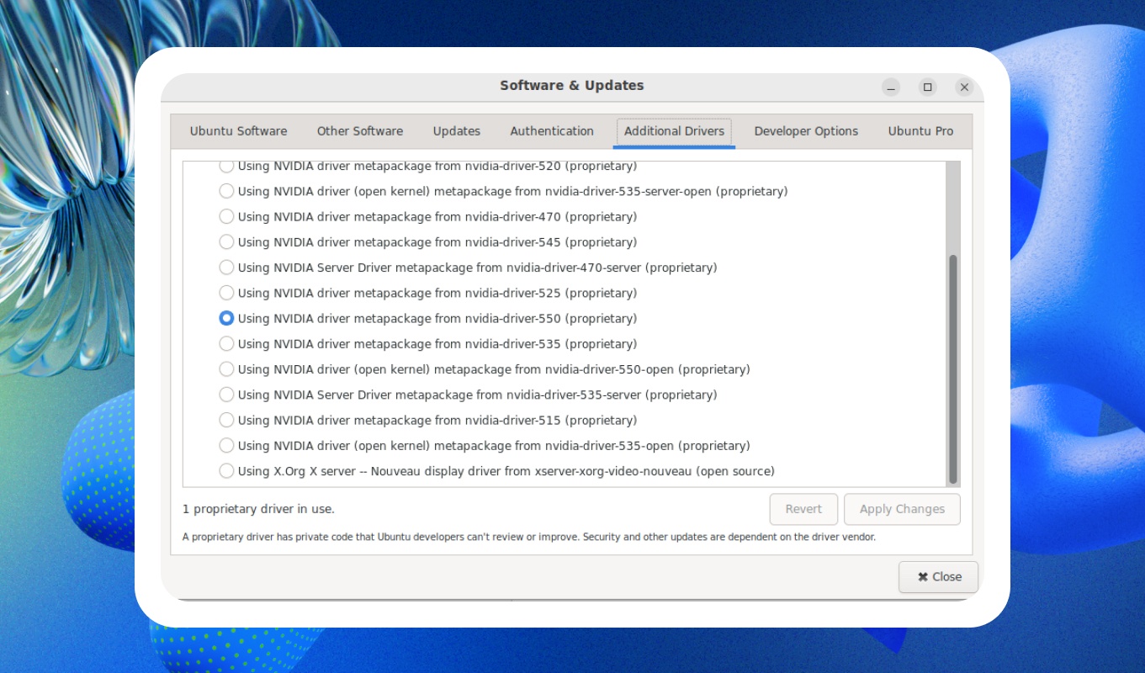The height and width of the screenshot is (673, 1145).
Task: Choose nvidia-driver-470-server option
Action: coord(226,268)
